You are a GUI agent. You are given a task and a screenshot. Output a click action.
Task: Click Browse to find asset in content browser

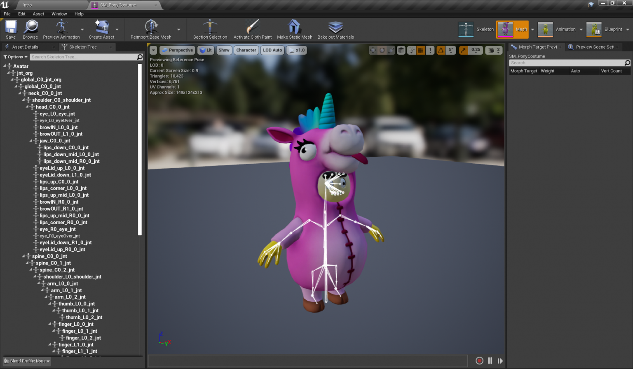pos(30,29)
